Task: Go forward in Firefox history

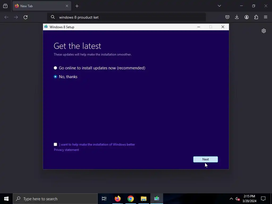Action: click(16, 17)
